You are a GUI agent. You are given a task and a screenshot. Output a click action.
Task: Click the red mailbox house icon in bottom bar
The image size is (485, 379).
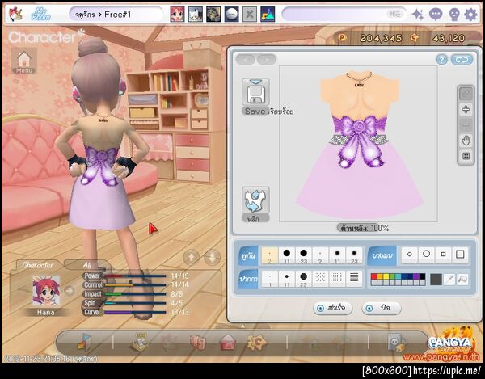tap(228, 343)
